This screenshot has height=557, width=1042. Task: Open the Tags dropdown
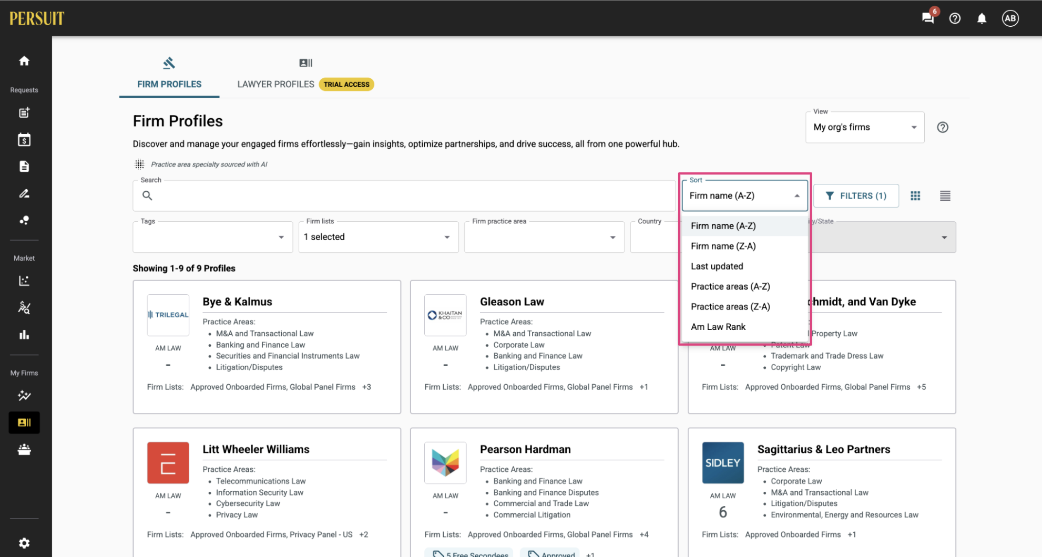click(213, 237)
